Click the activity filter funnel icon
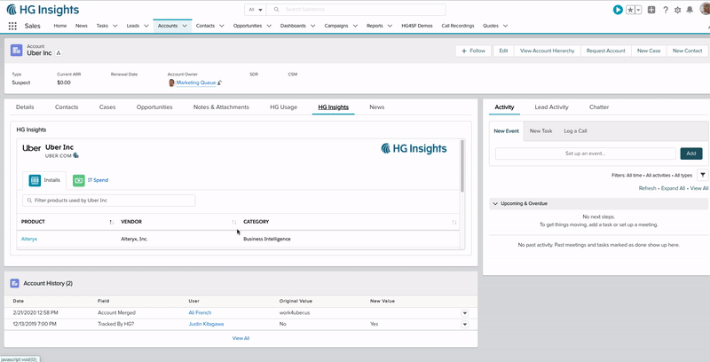The width and height of the screenshot is (710, 362). pos(702,175)
